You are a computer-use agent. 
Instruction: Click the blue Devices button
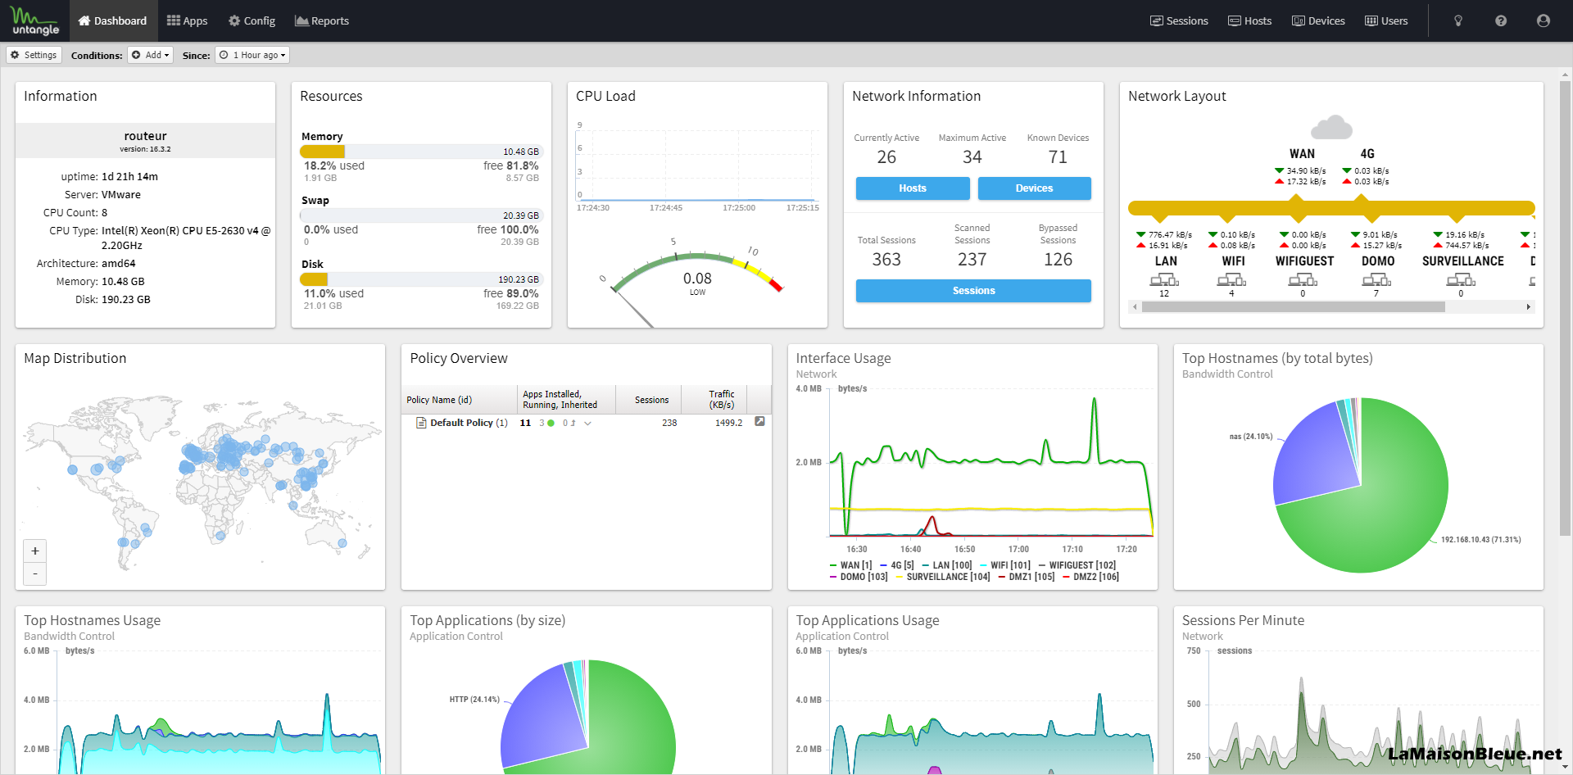[x=1034, y=188]
